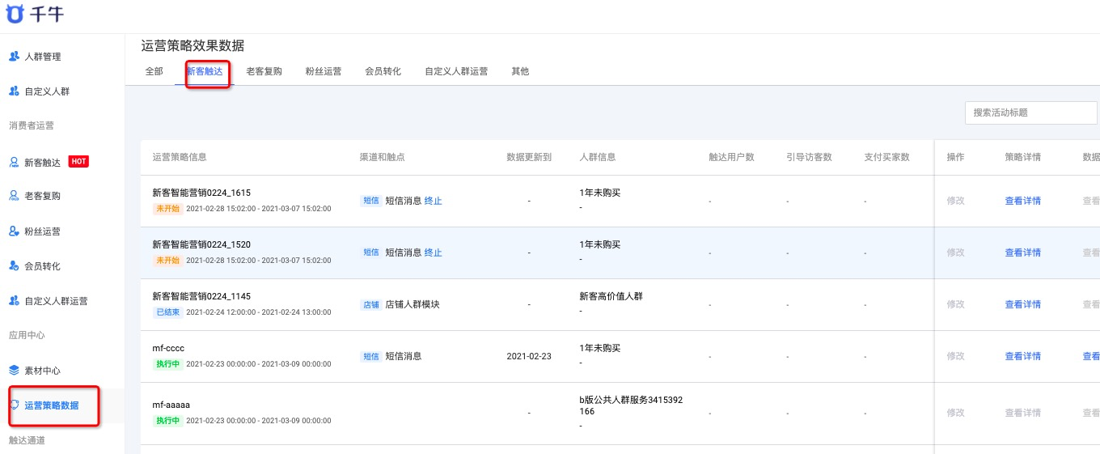Screen dimensions: 1100x454
Task: Click the 人群管理 sidebar icon
Action: 14,57
